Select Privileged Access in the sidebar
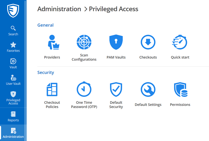Viewport: 209px width, 141px height. (13, 98)
